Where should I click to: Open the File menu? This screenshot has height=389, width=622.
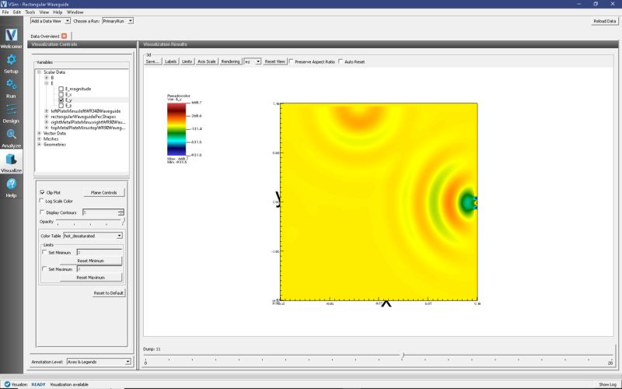(5, 12)
